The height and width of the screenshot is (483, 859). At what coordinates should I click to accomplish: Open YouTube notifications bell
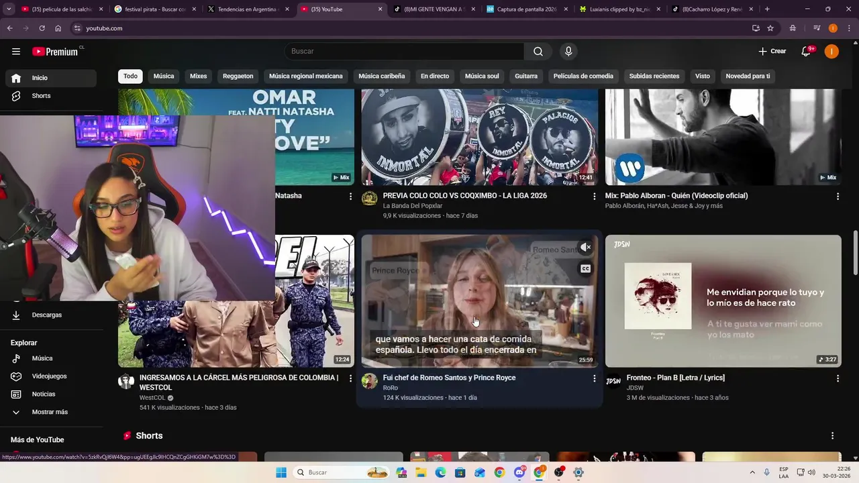tap(807, 52)
